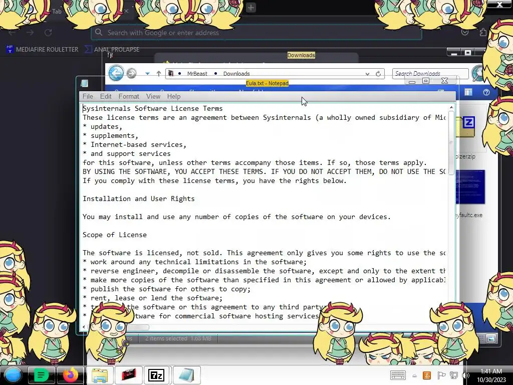Click the Java update tray icon
The width and height of the screenshot is (513, 385).
(427, 375)
